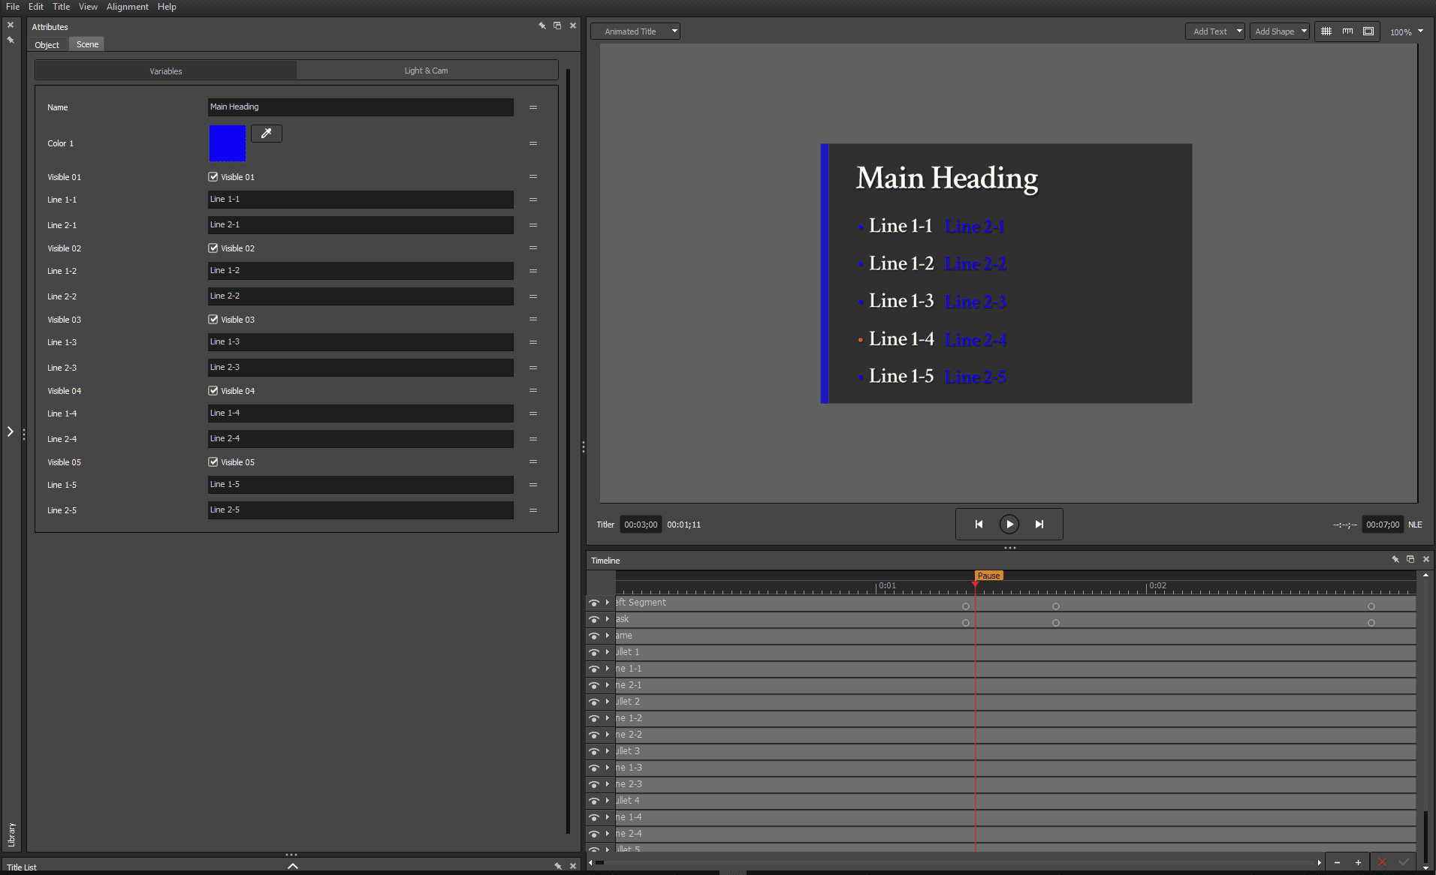Hide the Bullet 1 timeline track
Screen dimensions: 1436x875
[x=594, y=652]
